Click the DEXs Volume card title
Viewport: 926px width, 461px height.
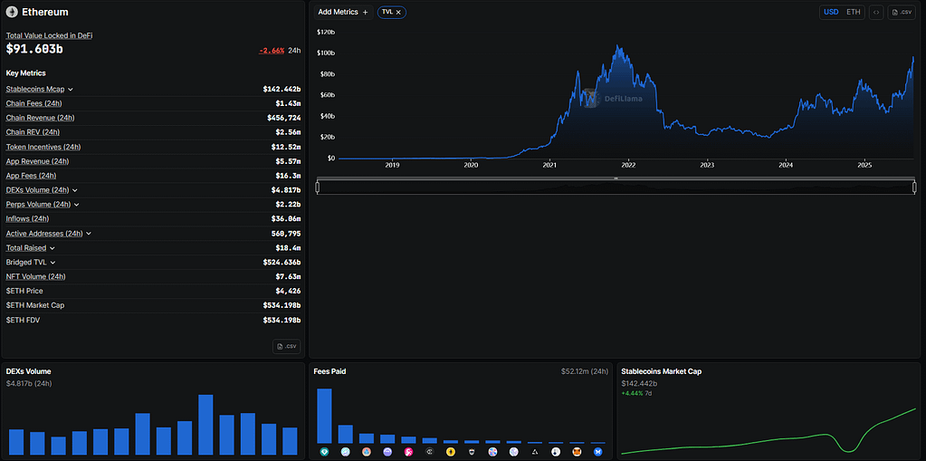coord(28,371)
